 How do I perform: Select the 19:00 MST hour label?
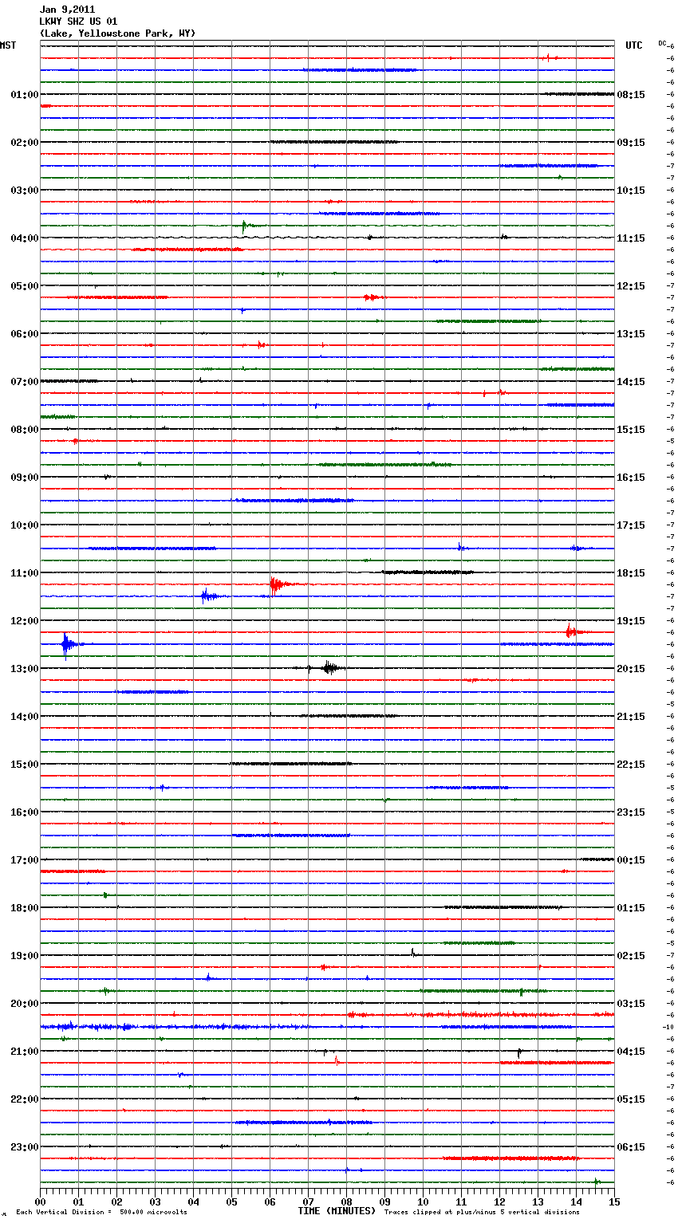coord(25,956)
